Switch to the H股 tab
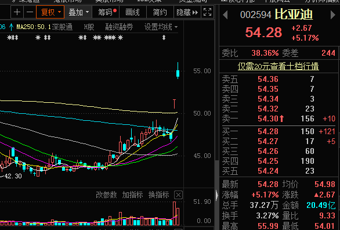Image resolution: width=340 pixels, height=230 pixels. 89,27
